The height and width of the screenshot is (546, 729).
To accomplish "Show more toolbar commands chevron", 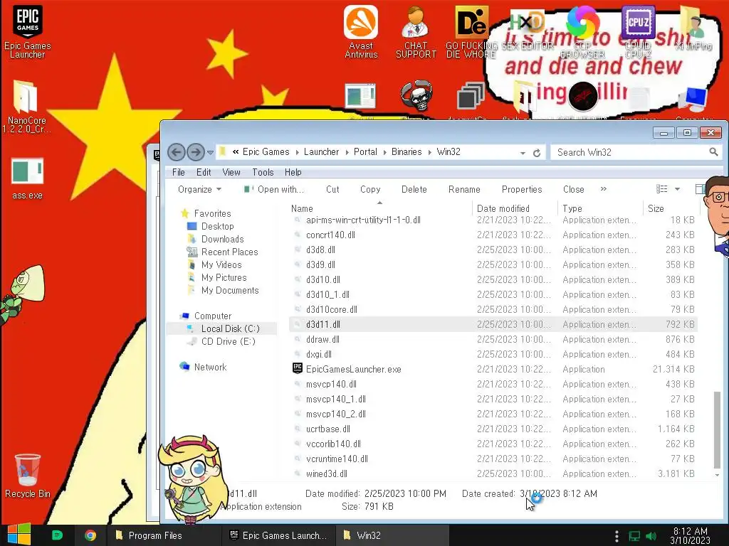I will pyautogui.click(x=604, y=189).
